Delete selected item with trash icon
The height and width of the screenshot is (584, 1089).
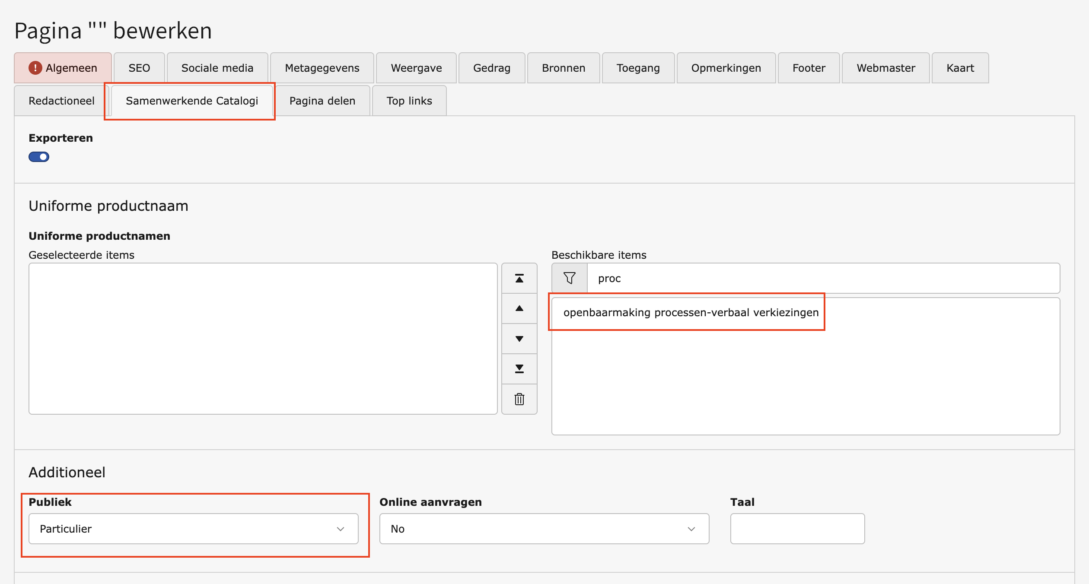(519, 399)
